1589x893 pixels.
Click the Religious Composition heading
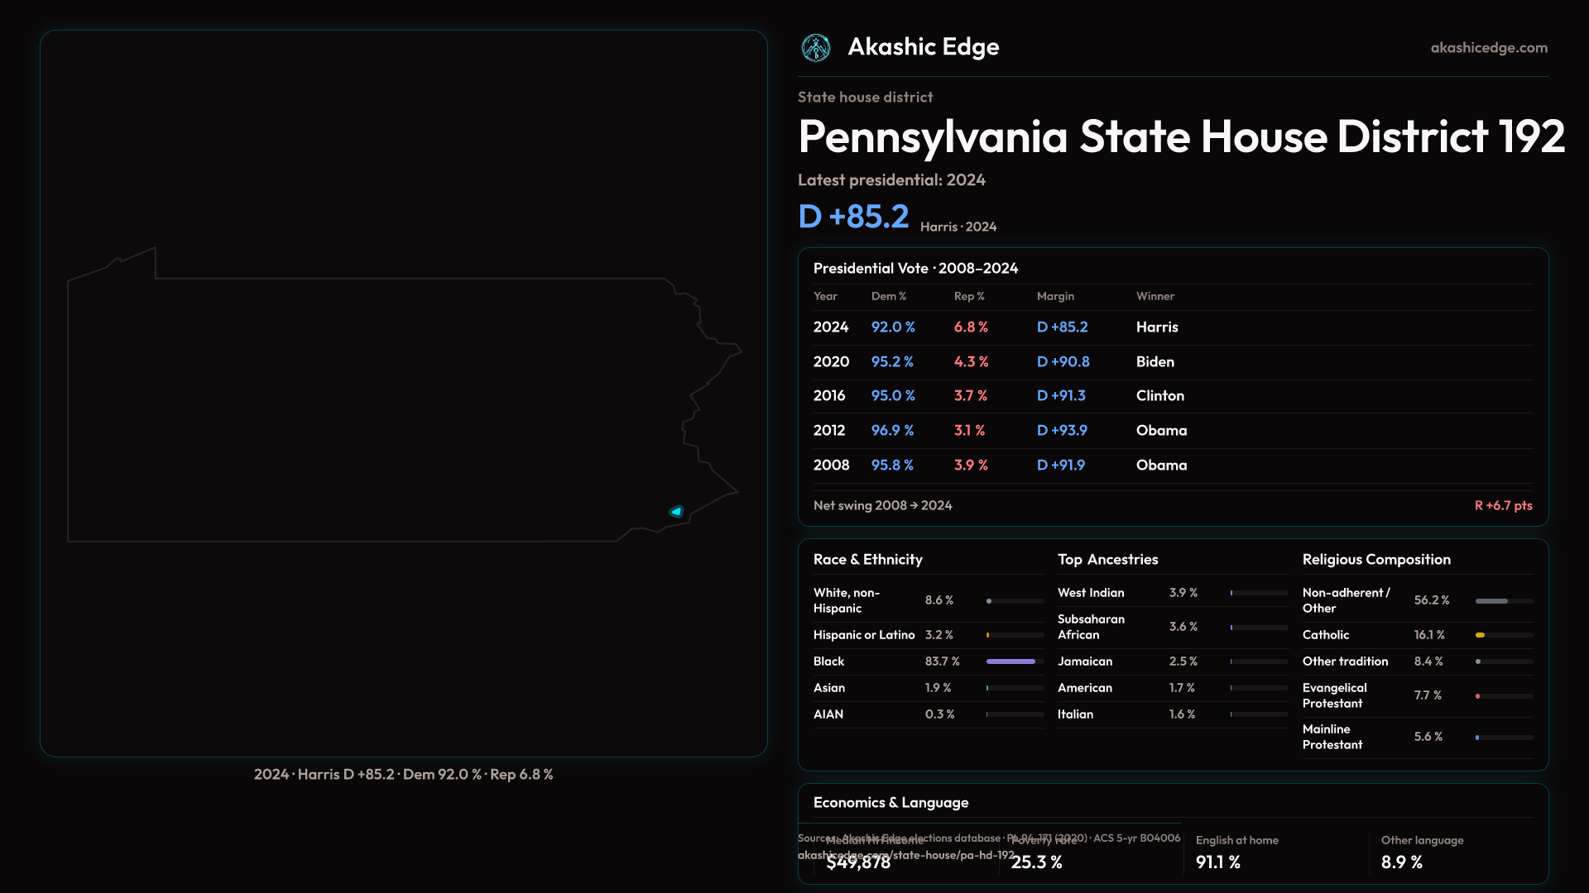1375,560
